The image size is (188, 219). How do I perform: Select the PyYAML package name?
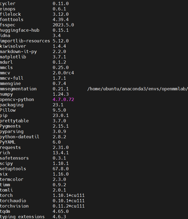pos(8,142)
